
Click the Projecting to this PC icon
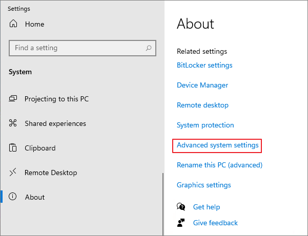[x=13, y=99]
